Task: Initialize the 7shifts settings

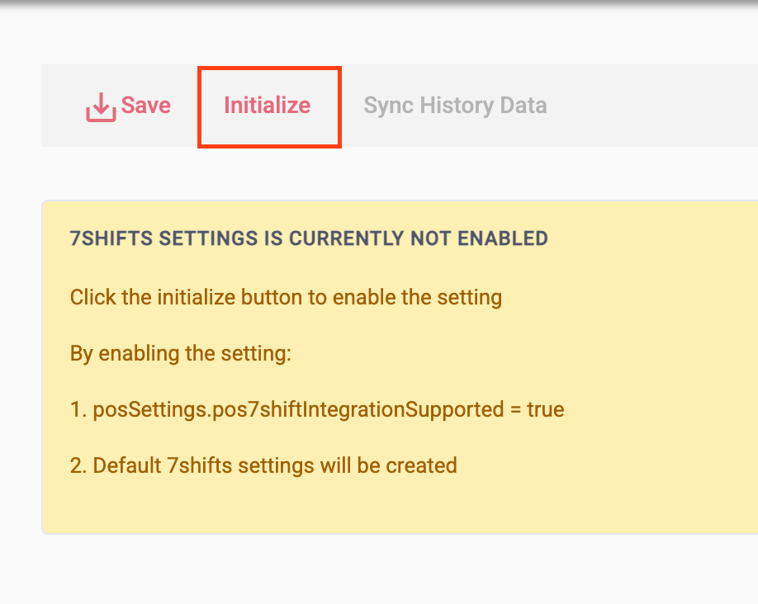Action: [268, 106]
